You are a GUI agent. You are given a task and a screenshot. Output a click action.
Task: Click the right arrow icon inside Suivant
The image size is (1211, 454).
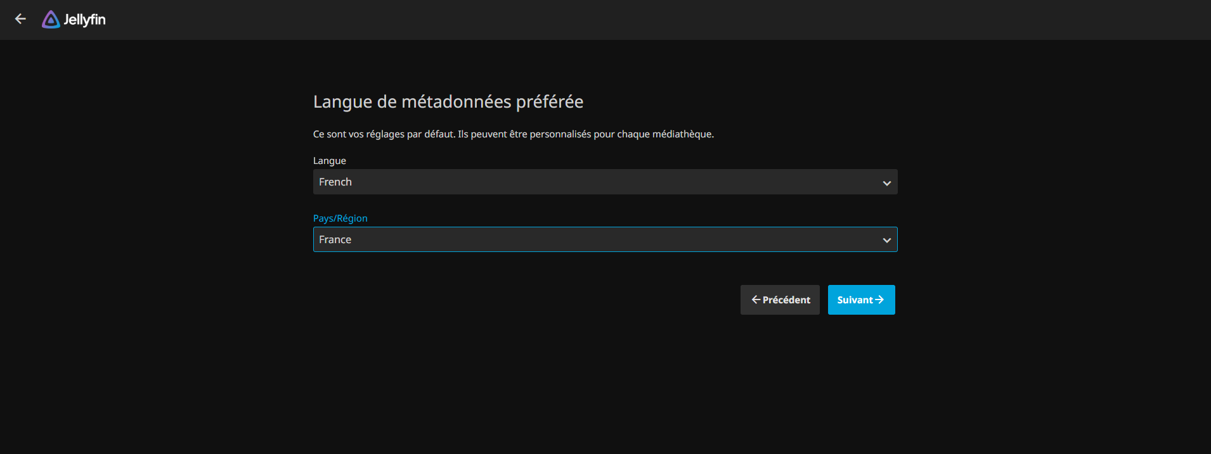879,300
